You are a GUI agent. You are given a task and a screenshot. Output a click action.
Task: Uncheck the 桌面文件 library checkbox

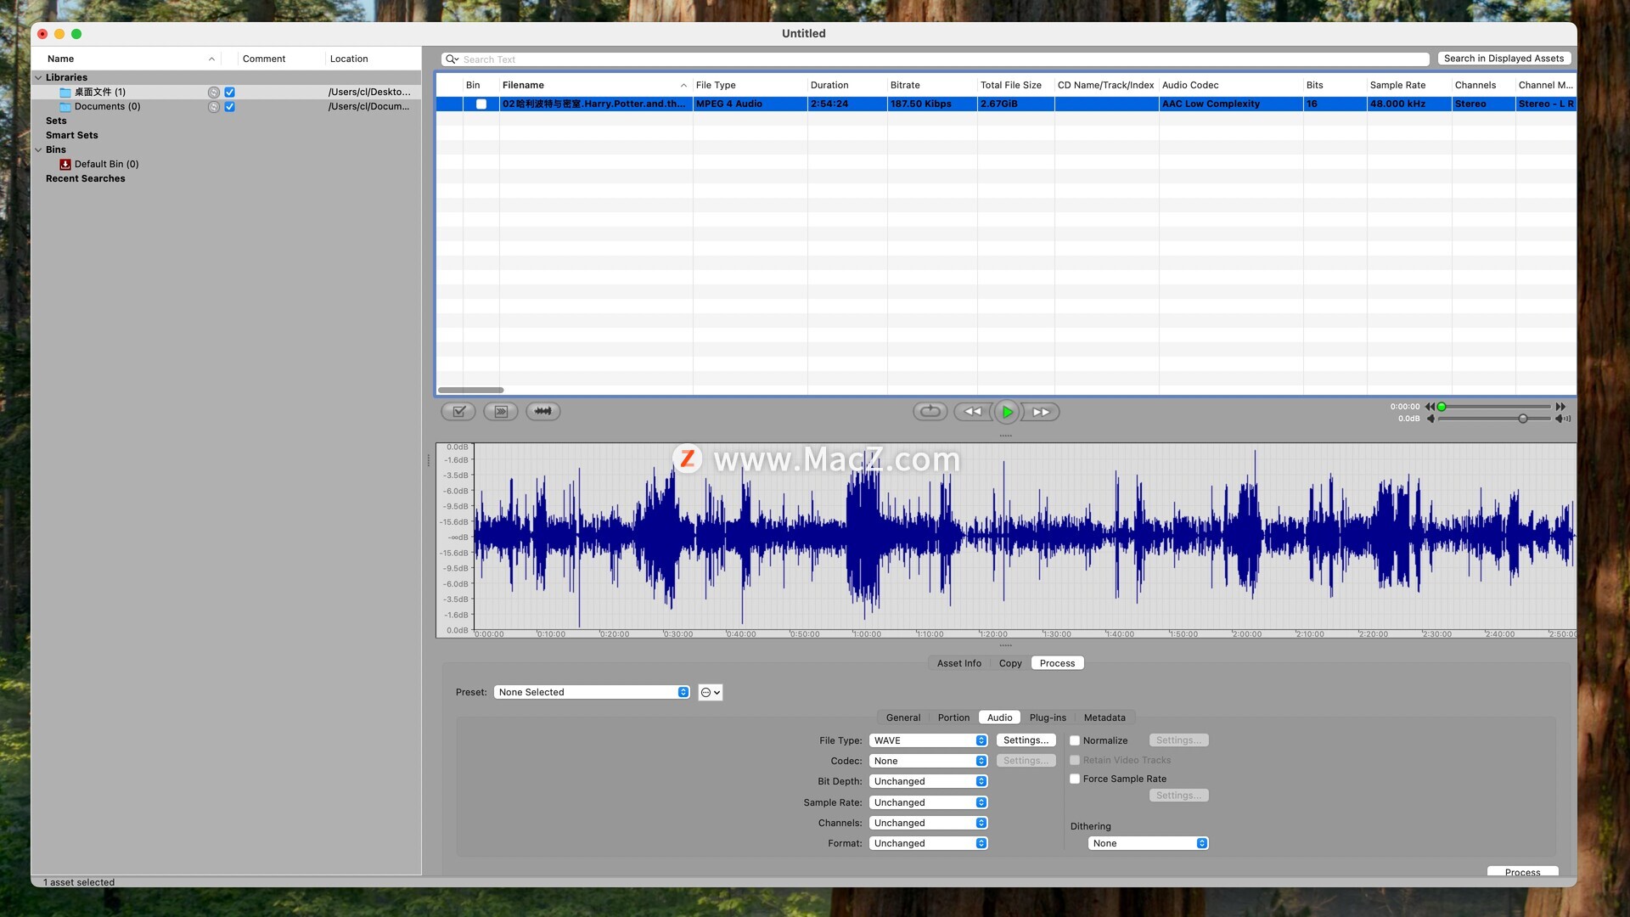tap(229, 93)
